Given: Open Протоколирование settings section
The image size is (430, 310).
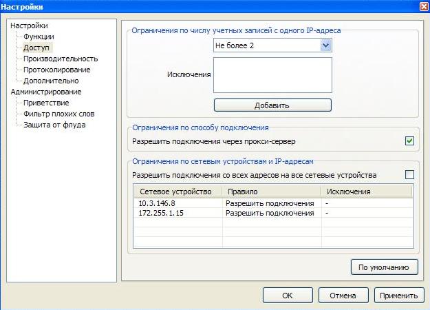Looking at the screenshot, I should coord(56,70).
